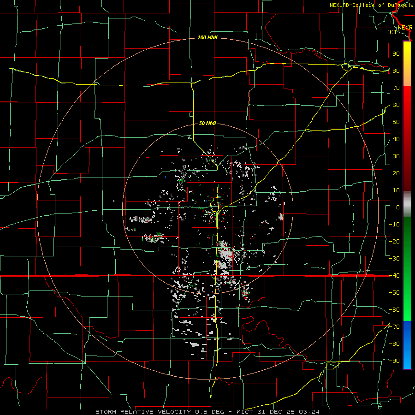
Task: Click the positive 50 scale label
Action: click(x=396, y=122)
